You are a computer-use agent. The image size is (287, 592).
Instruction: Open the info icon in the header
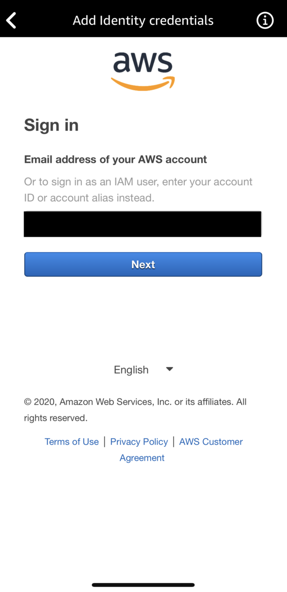coord(265,20)
